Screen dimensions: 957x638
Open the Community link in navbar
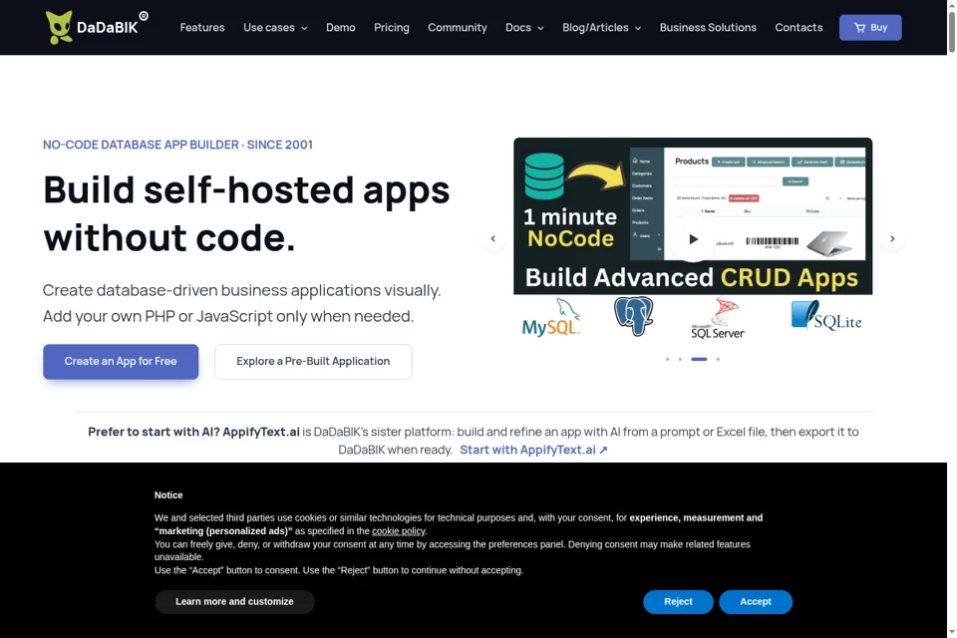pyautogui.click(x=458, y=28)
